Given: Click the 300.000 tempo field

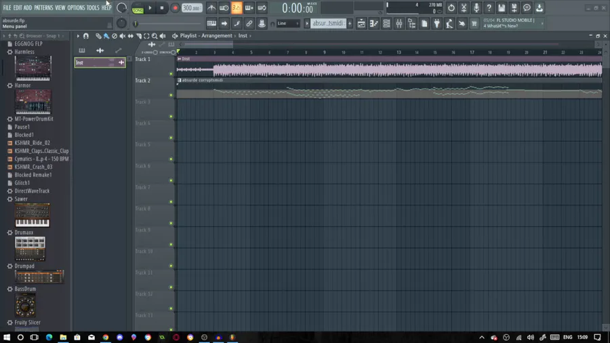Looking at the screenshot, I should tap(192, 8).
